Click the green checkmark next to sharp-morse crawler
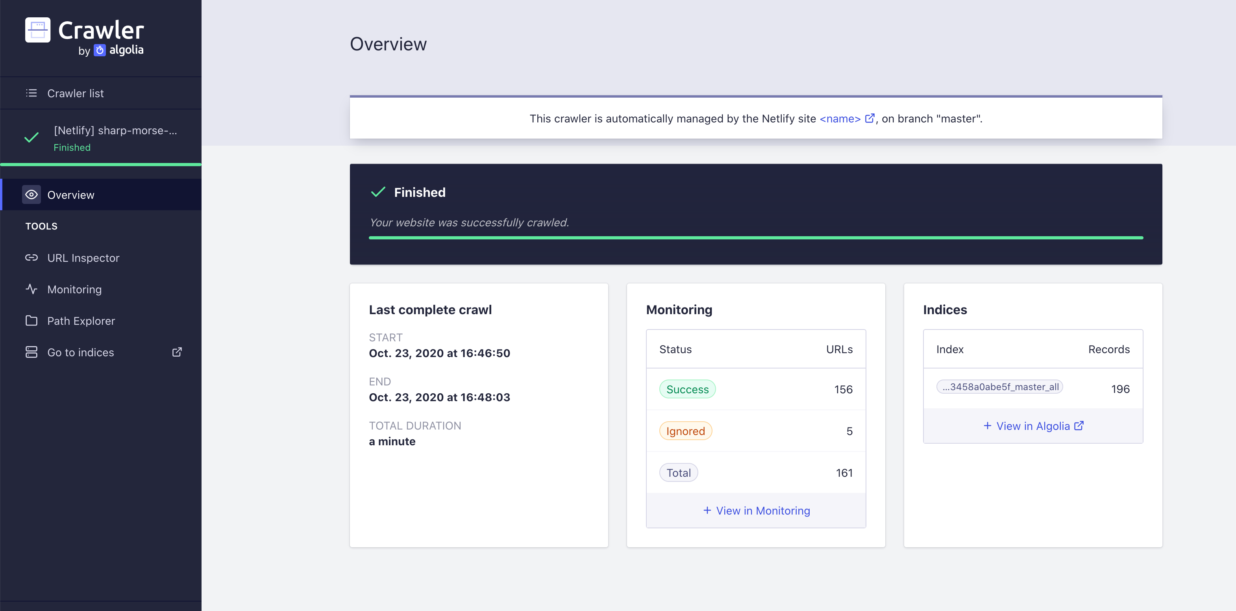This screenshot has height=611, width=1236. 31,138
